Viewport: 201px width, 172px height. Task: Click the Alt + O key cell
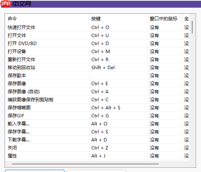tap(118, 123)
